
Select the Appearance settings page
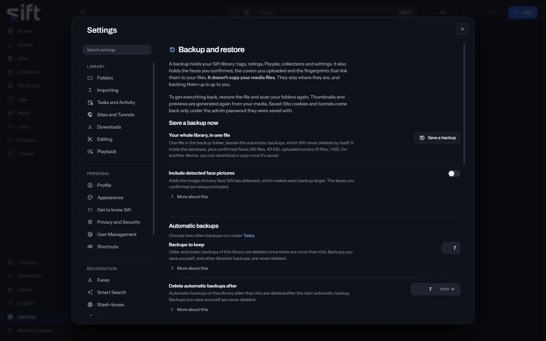[x=117, y=197]
